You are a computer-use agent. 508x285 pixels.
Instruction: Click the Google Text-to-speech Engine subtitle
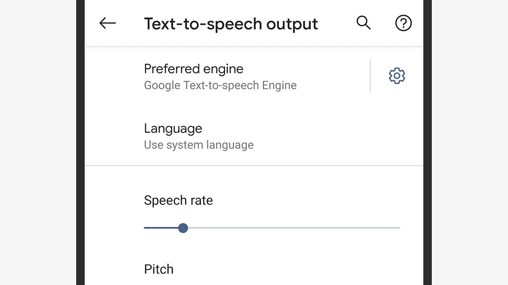coord(220,85)
